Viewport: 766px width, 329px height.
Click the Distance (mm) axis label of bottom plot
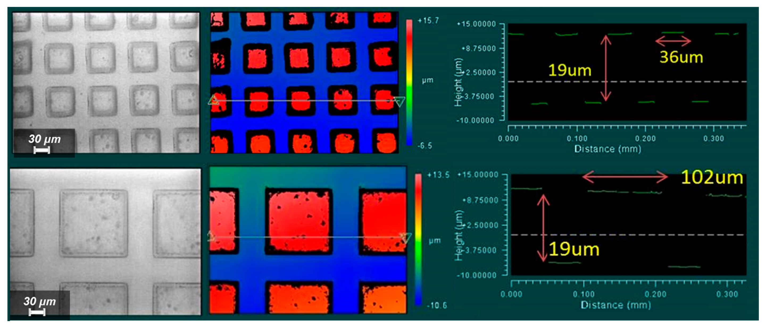[615, 305]
